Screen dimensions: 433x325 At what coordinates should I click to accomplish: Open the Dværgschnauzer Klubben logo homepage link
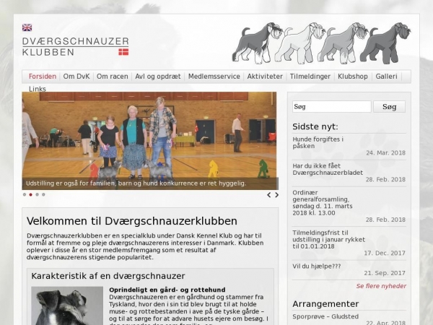75,46
